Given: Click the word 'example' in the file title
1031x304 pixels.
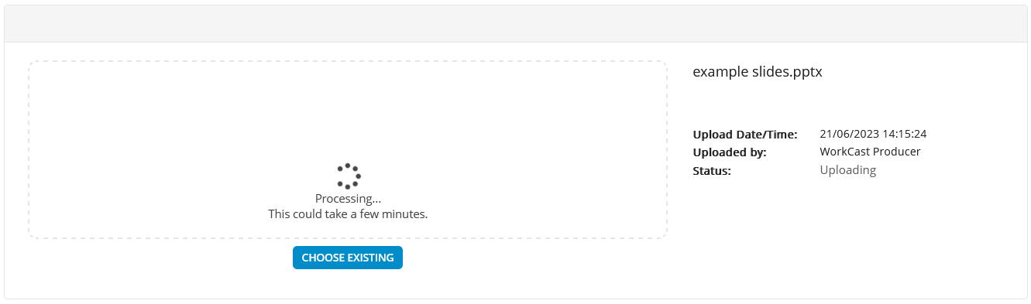Looking at the screenshot, I should pyautogui.click(x=720, y=72).
